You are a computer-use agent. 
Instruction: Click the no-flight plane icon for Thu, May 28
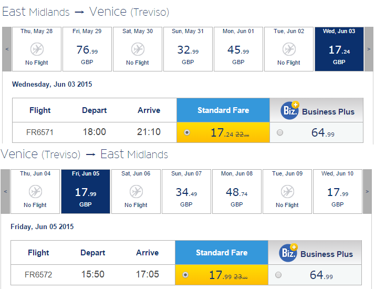coord(37,49)
